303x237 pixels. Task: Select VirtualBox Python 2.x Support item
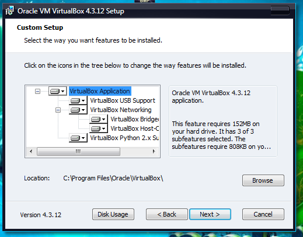coord(124,138)
